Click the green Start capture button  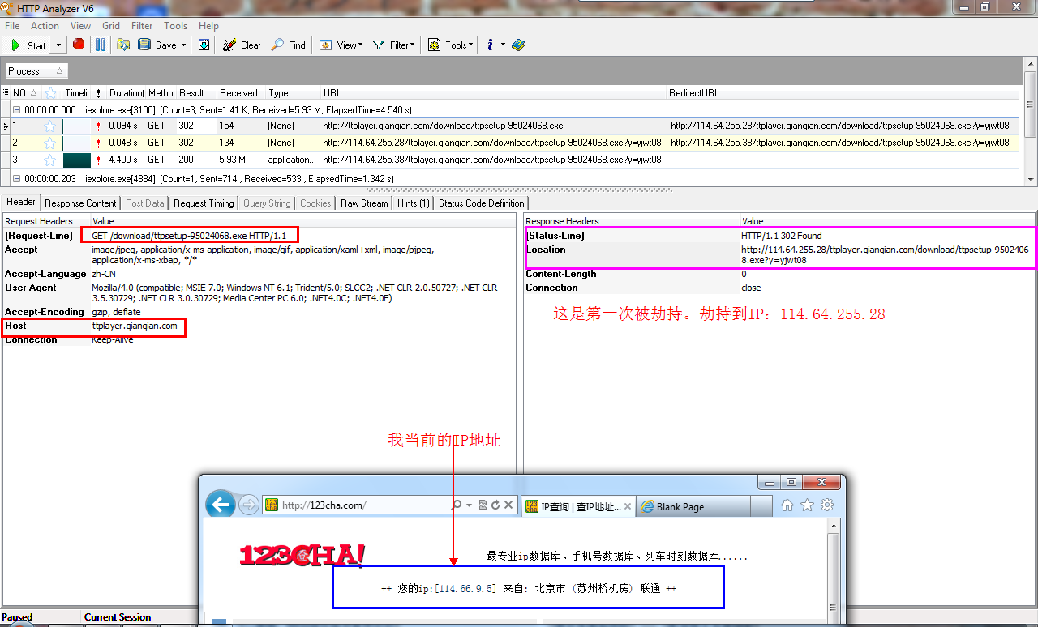point(28,45)
